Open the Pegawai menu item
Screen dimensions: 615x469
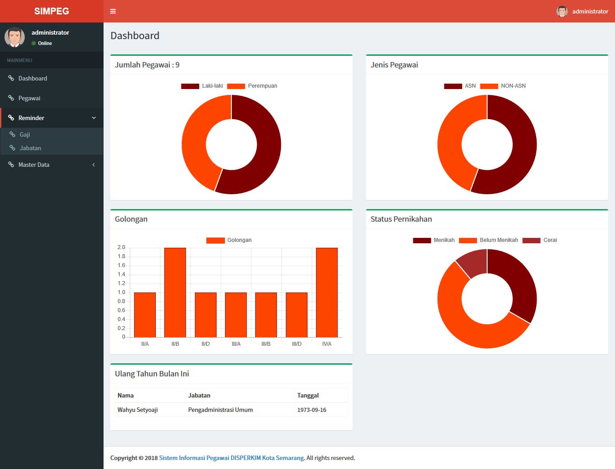click(29, 98)
